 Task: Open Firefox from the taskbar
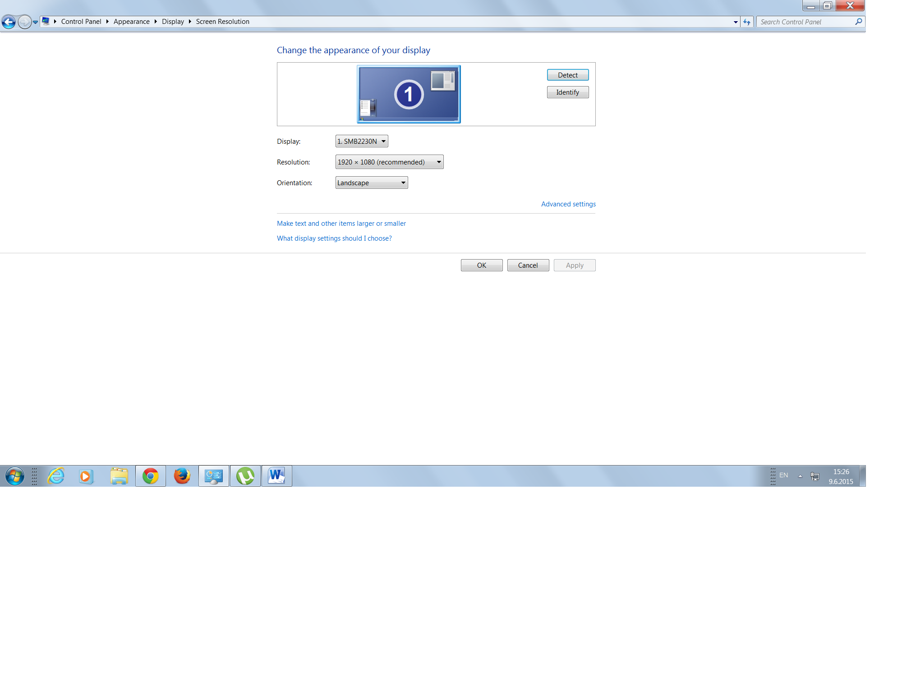[x=182, y=476]
